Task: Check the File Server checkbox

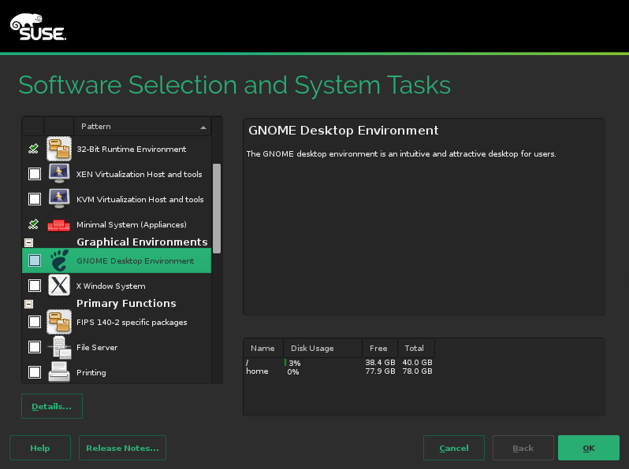Action: tap(35, 347)
